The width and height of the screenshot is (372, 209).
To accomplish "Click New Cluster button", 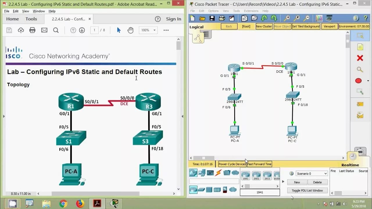I will pyautogui.click(x=264, y=26).
